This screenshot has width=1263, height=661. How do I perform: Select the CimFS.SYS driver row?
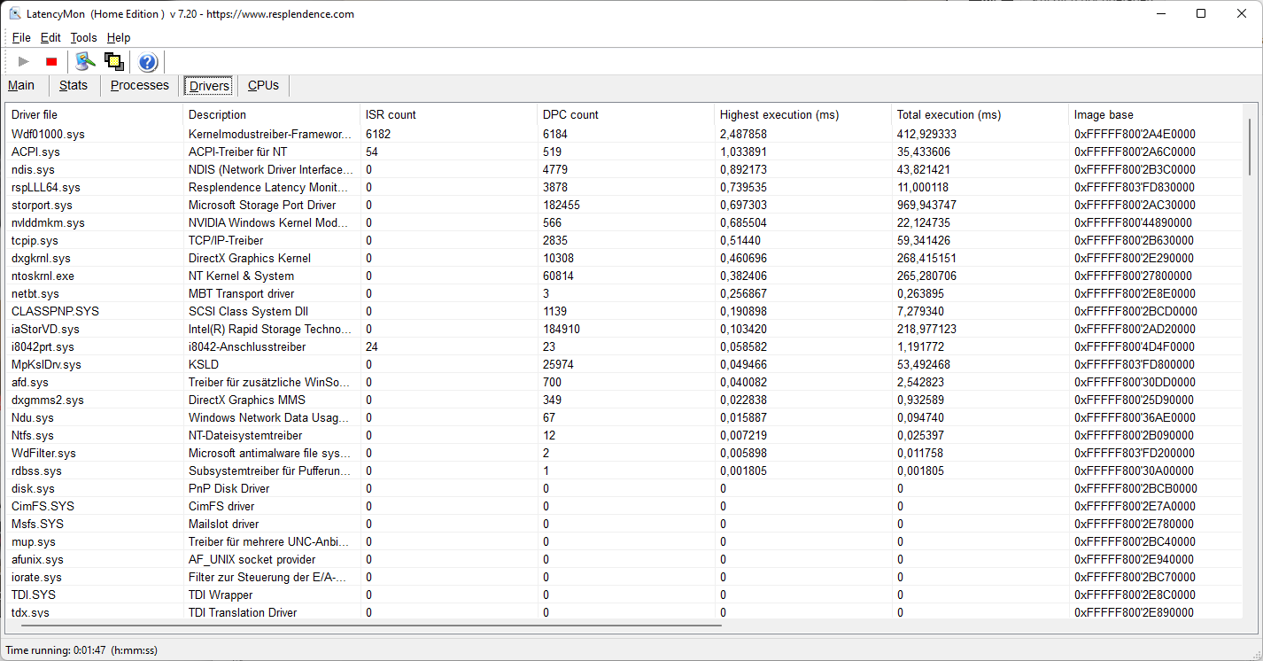tap(624, 506)
